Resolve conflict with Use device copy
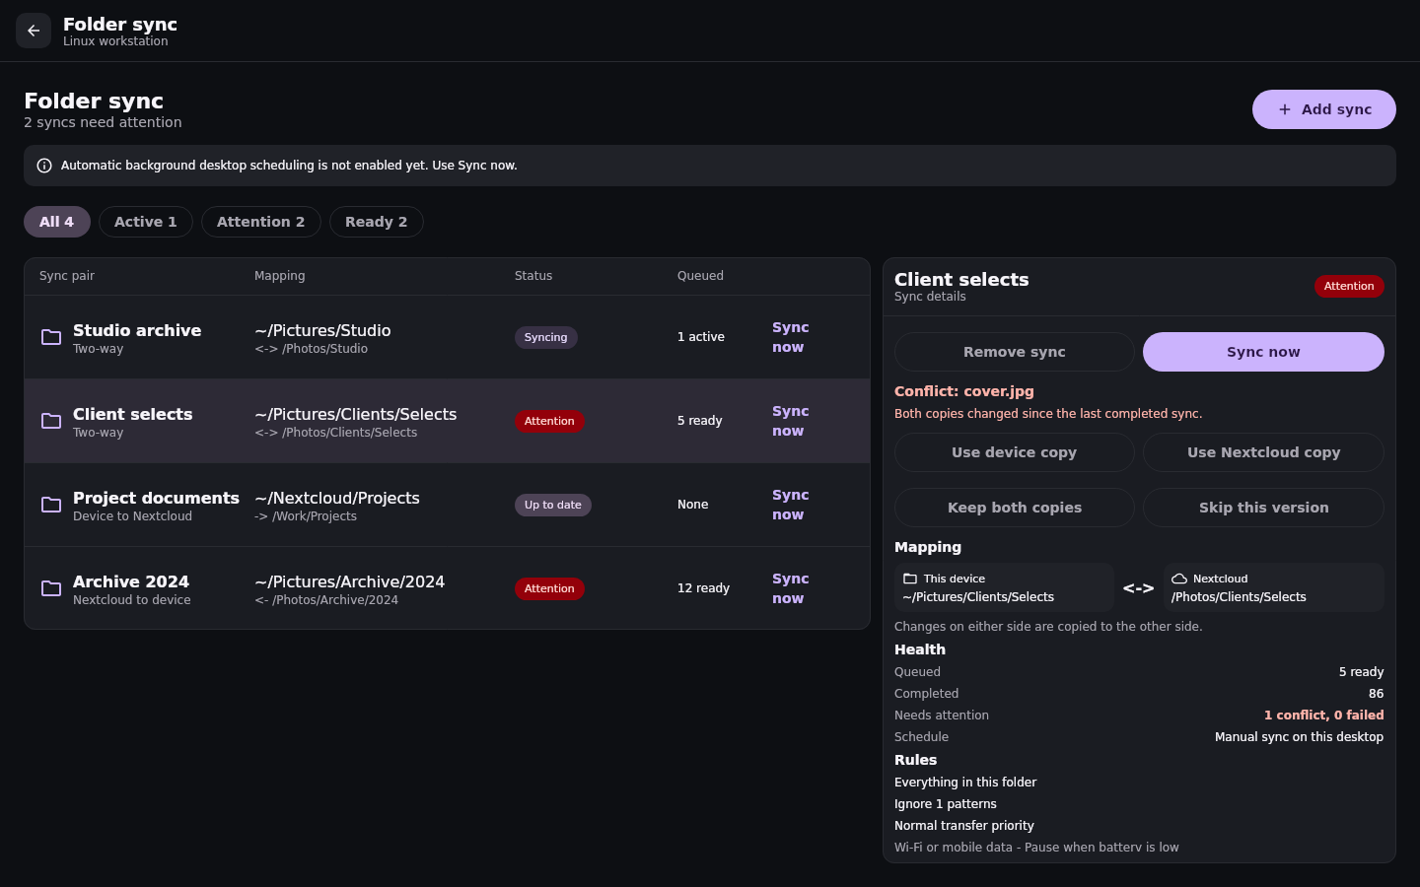1420x887 pixels. click(1015, 452)
